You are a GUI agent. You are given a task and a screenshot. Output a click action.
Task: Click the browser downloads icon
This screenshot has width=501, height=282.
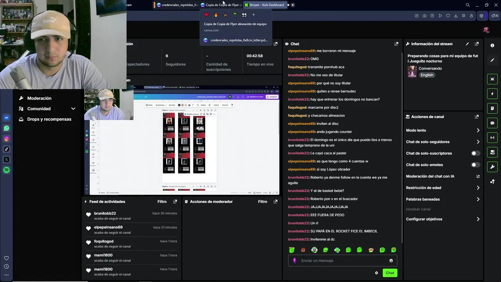(x=456, y=16)
